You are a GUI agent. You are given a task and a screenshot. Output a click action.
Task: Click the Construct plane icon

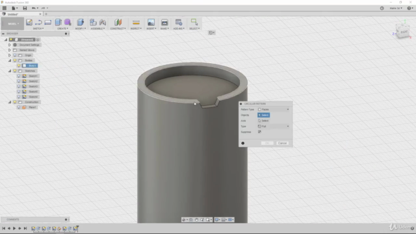(x=118, y=22)
